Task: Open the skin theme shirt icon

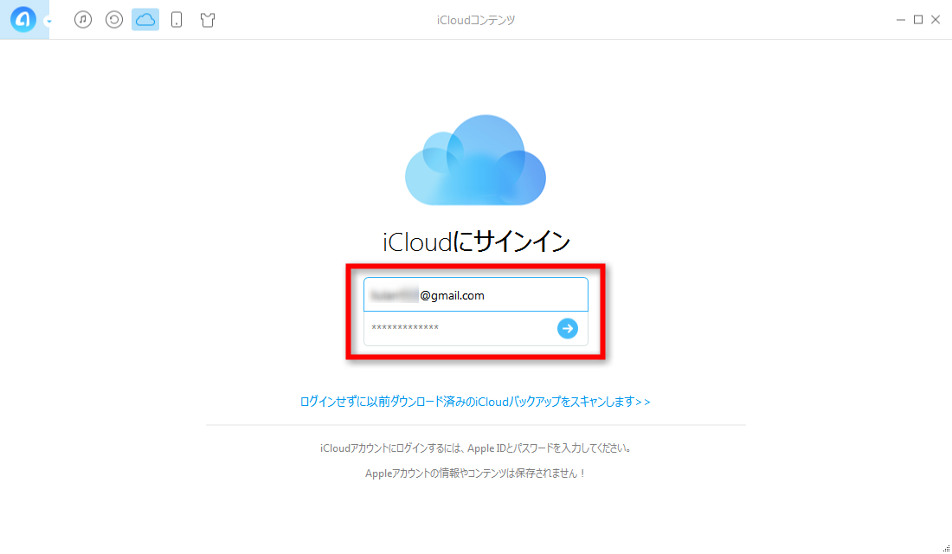Action: tap(208, 19)
